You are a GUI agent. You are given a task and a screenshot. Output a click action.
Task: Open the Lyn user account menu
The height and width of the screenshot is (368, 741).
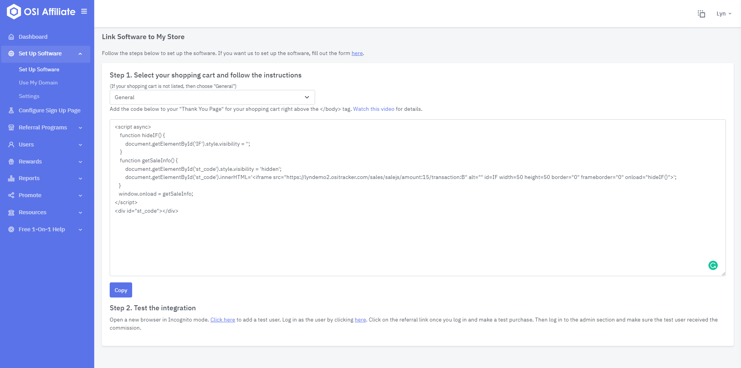click(724, 14)
